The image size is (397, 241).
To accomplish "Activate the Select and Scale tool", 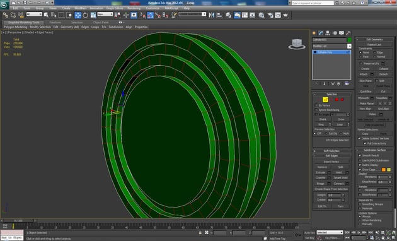I will pyautogui.click(x=93, y=15).
